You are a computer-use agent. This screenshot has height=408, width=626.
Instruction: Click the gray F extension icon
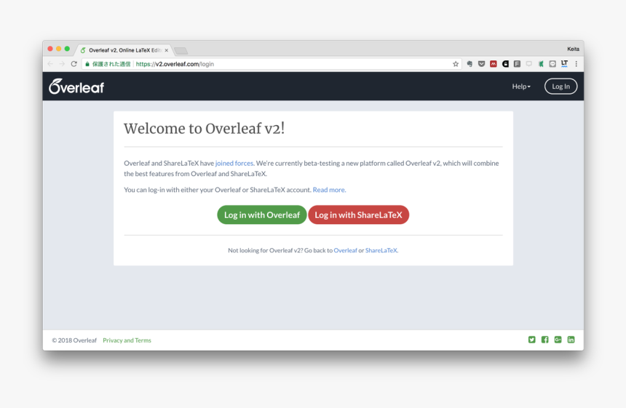click(517, 64)
